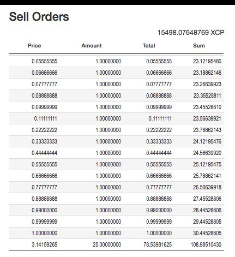Click the Amount column header
The width and height of the screenshot is (235, 257).
click(92, 45)
